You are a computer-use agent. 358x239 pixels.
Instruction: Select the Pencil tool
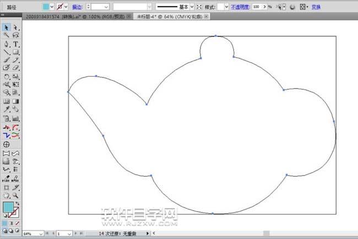(x=15, y=60)
